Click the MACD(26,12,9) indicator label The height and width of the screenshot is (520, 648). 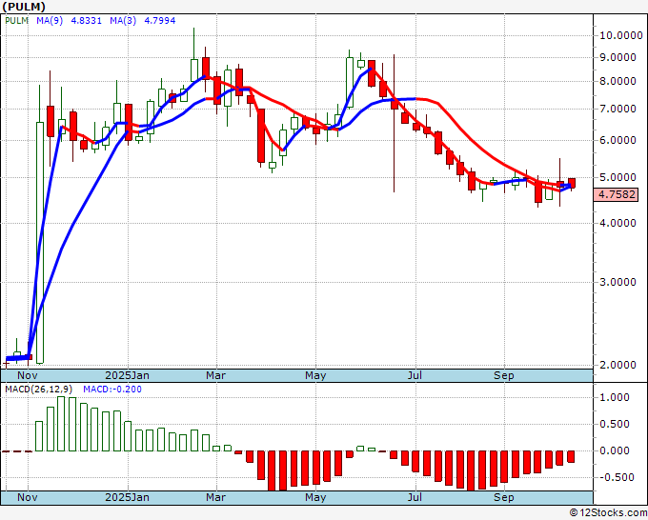tap(39, 390)
